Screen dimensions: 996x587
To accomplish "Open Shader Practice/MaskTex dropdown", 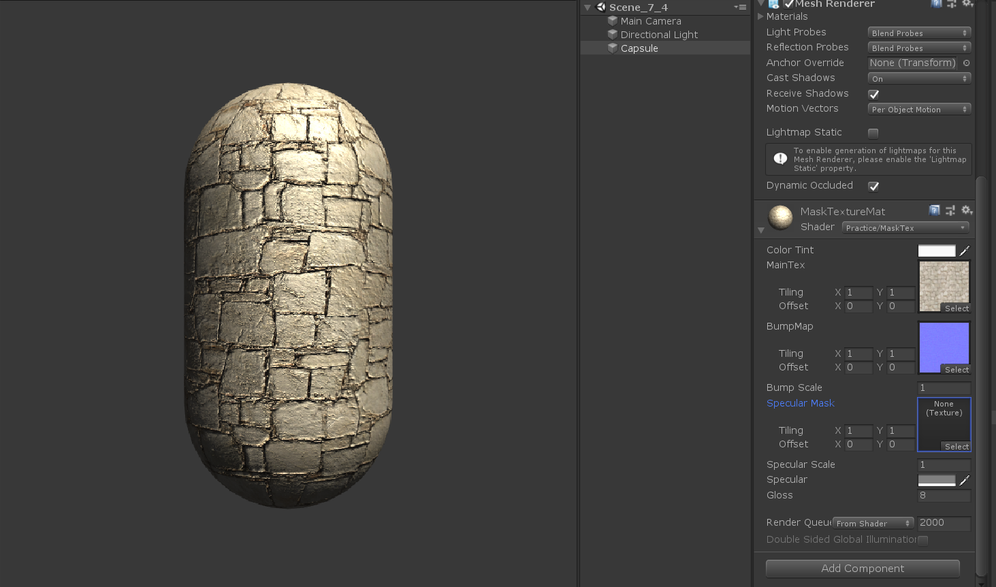I will click(905, 227).
